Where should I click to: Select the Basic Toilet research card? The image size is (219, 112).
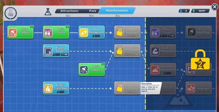pos(56,32)
